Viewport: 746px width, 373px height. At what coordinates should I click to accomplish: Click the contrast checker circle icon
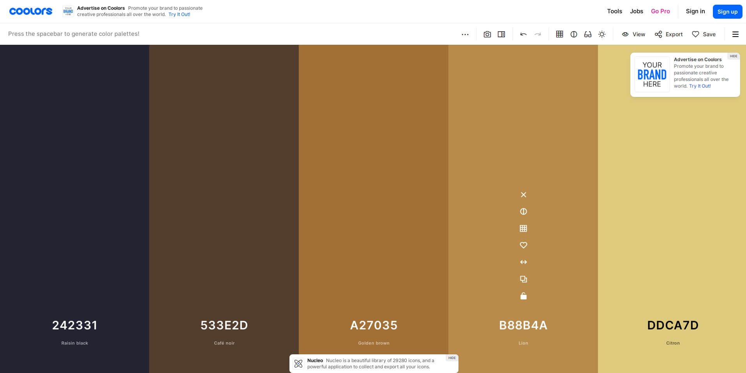click(x=574, y=34)
